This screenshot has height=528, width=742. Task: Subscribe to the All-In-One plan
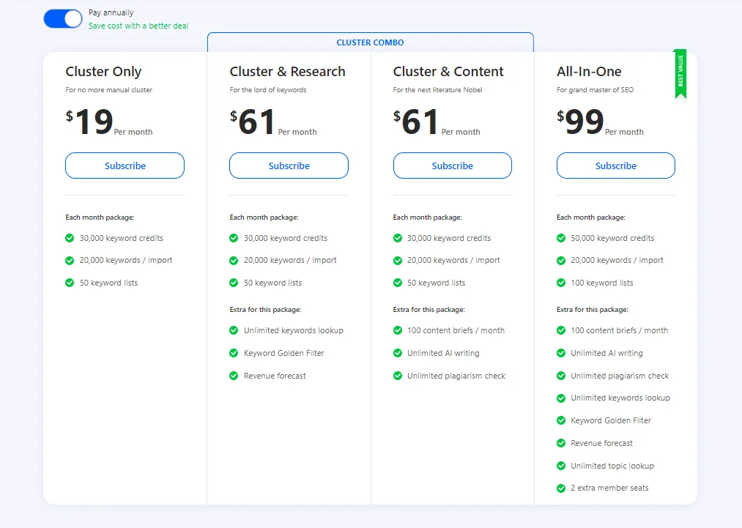coord(615,166)
